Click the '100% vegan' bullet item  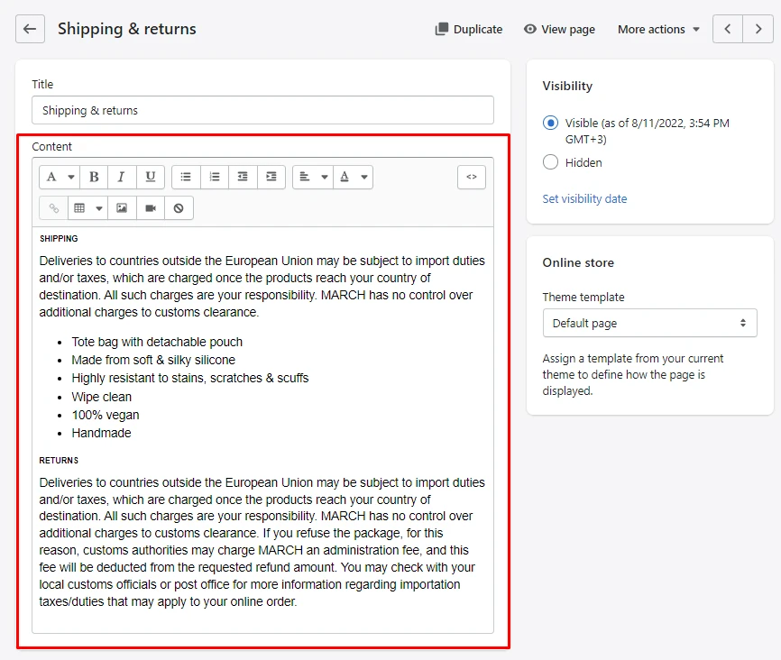(x=106, y=415)
